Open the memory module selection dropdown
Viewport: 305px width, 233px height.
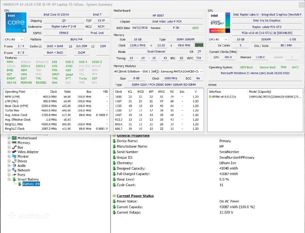pyautogui.click(x=158, y=71)
